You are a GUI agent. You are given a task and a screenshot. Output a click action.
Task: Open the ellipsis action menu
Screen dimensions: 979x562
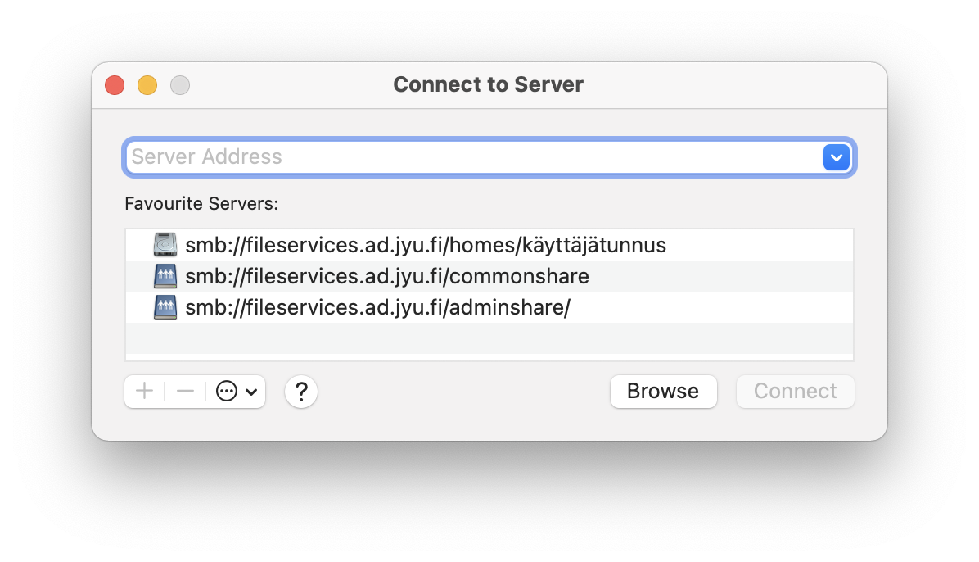226,392
